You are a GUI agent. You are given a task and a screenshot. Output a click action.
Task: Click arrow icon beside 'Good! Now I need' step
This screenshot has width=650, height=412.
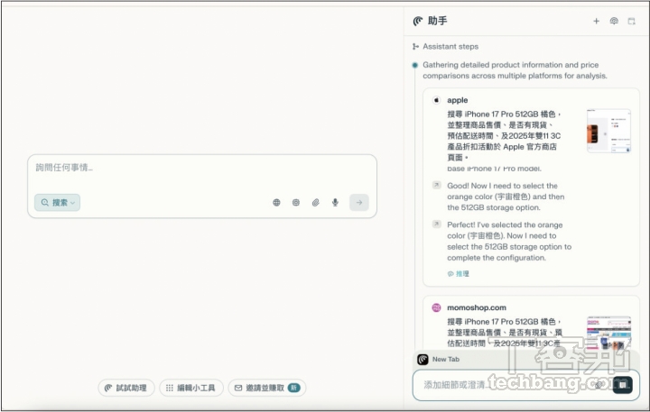(437, 185)
